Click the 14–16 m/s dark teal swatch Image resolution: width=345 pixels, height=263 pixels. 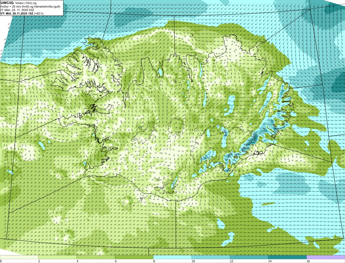[x=287, y=257]
